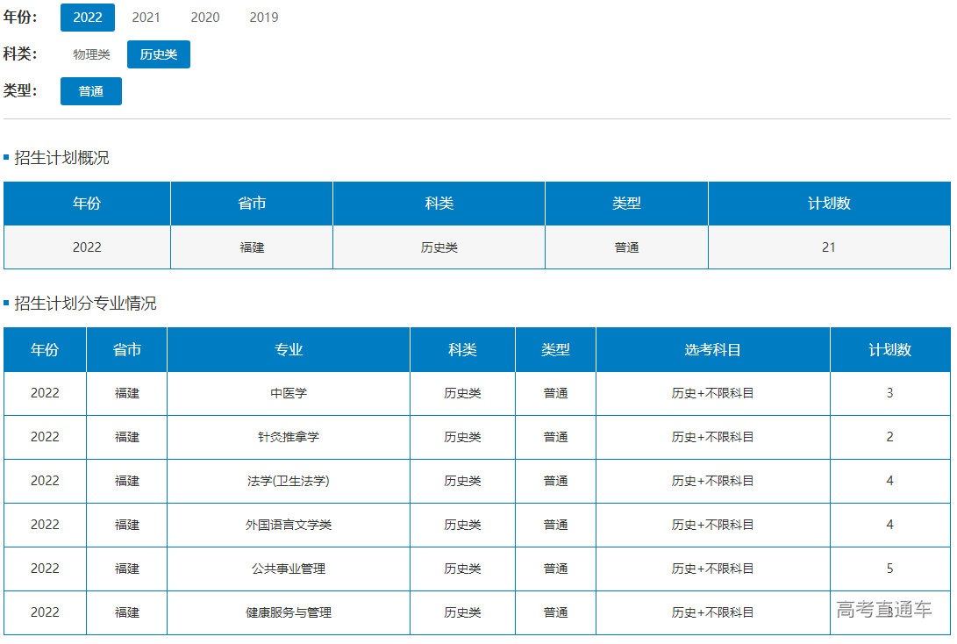
Task: Click the 招生计划概况 section heading
Action: (x=61, y=158)
